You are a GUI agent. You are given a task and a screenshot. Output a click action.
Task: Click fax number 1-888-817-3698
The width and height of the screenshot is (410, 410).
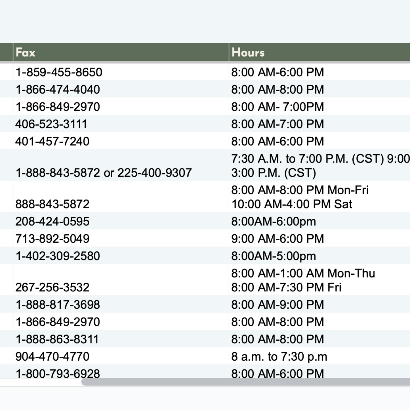(x=58, y=305)
